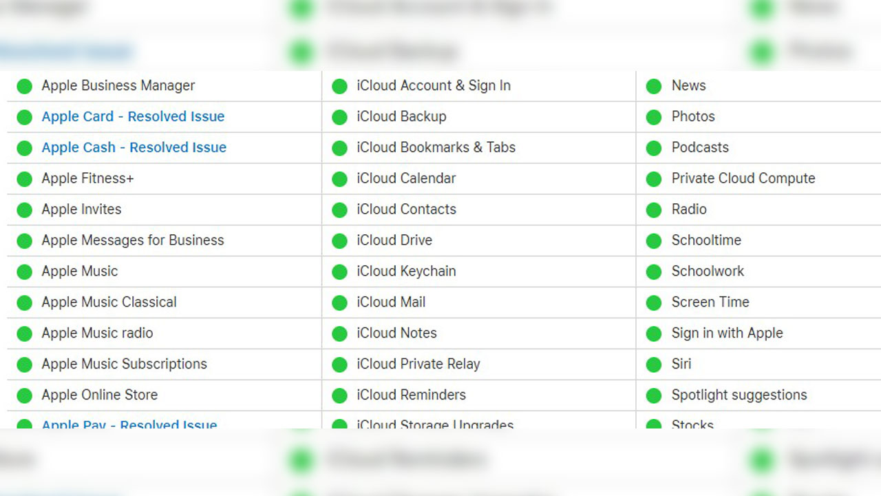
Task: Click the green indicator next to iCloud Mail
Action: [x=339, y=302]
